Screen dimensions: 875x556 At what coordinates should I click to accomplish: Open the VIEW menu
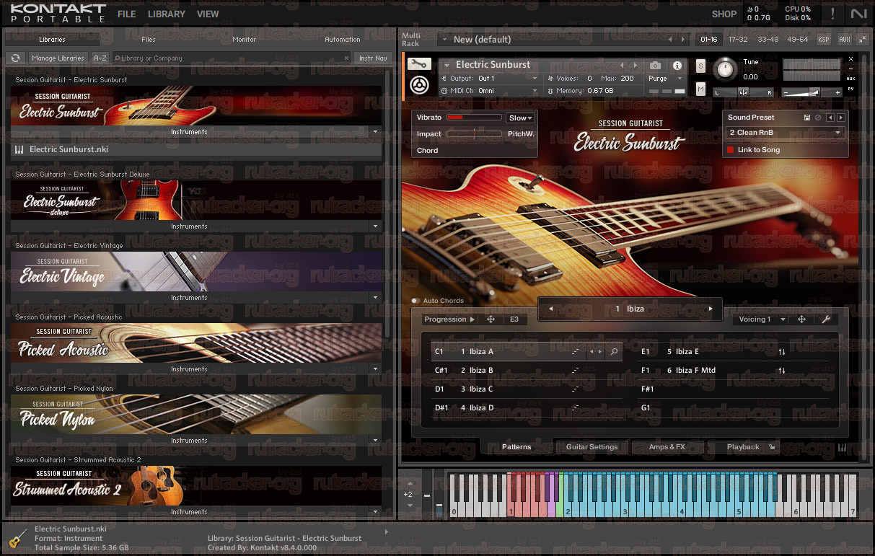click(x=208, y=14)
